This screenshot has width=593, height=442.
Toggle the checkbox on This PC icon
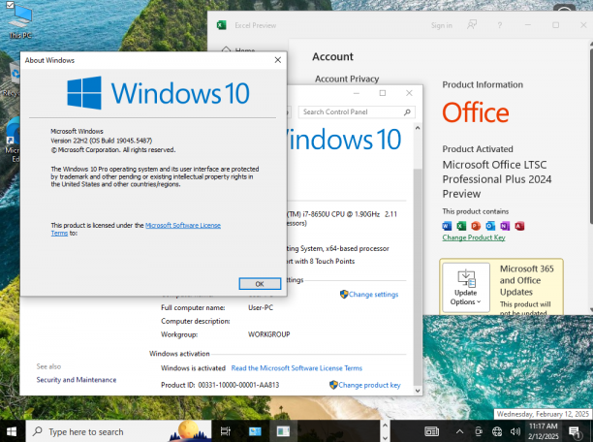pyautogui.click(x=10, y=5)
